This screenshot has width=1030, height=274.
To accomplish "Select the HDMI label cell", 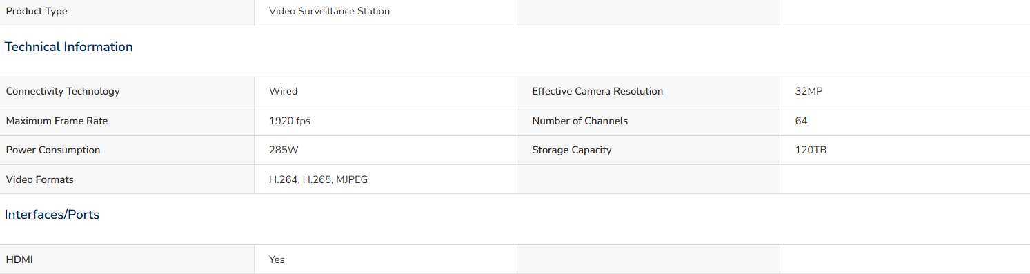I will (x=127, y=260).
